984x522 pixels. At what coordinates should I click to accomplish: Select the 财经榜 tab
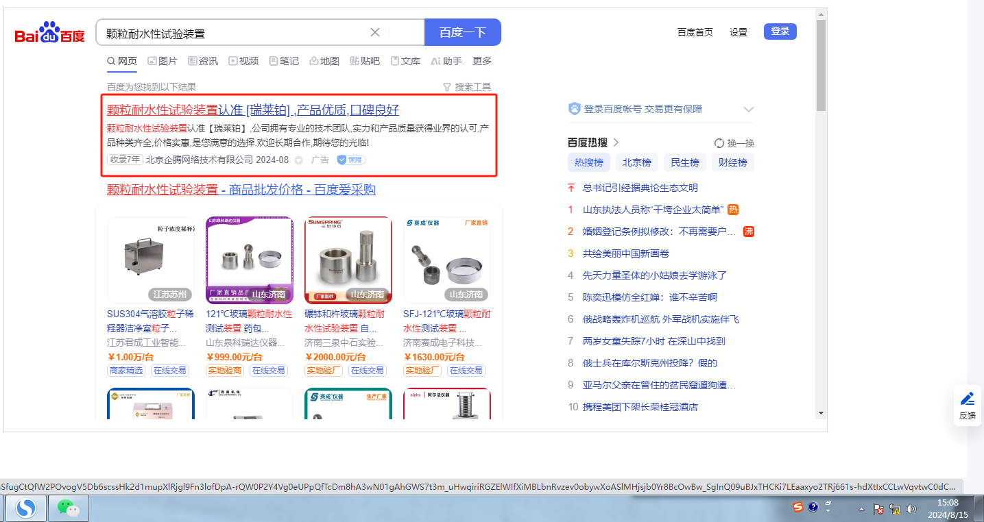[733, 162]
